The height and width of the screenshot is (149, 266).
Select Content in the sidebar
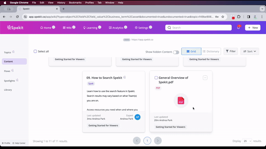(x=14, y=62)
